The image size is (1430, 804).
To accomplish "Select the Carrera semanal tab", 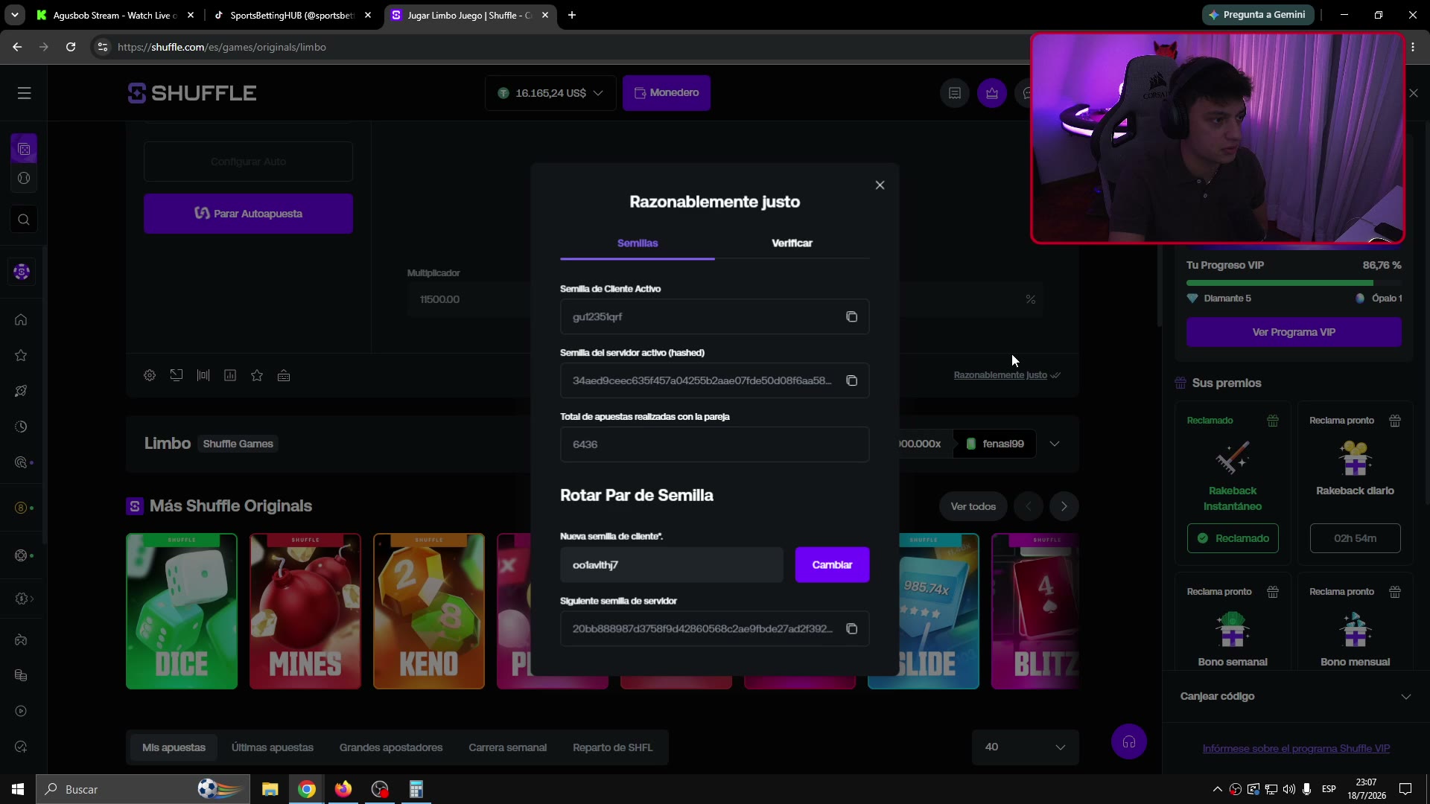I will pos(508,747).
